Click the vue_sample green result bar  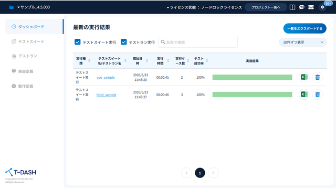coord(252,77)
